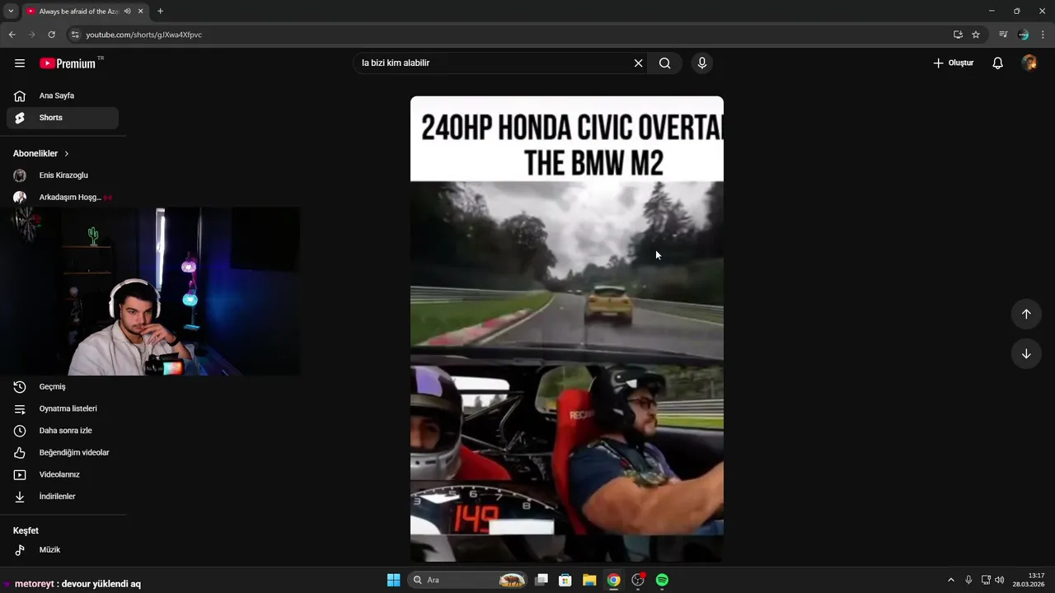
Task: Open İndirilenler downloads page
Action: pos(63,497)
